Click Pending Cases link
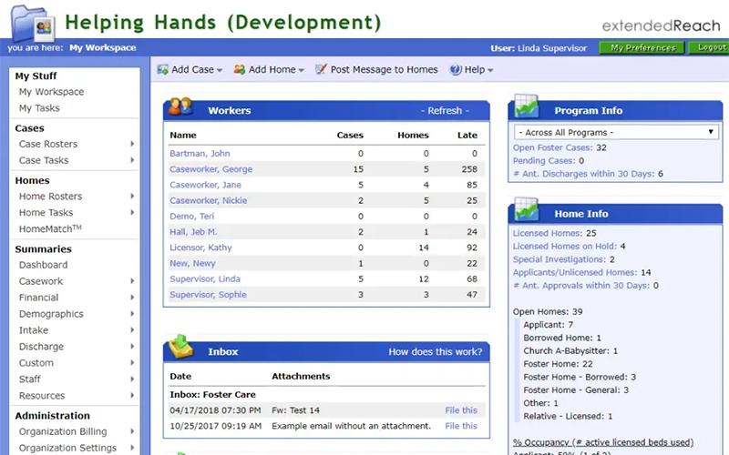Viewport: 729px width, 455px height. pyautogui.click(x=544, y=161)
